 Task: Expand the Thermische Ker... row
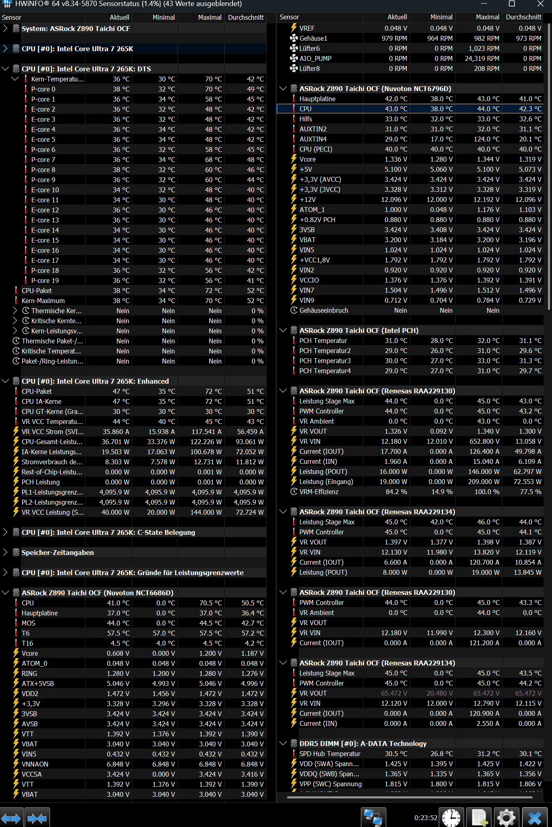[x=15, y=311]
